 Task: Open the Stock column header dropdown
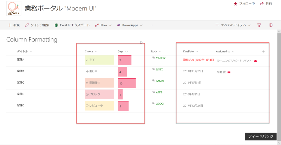(156, 52)
